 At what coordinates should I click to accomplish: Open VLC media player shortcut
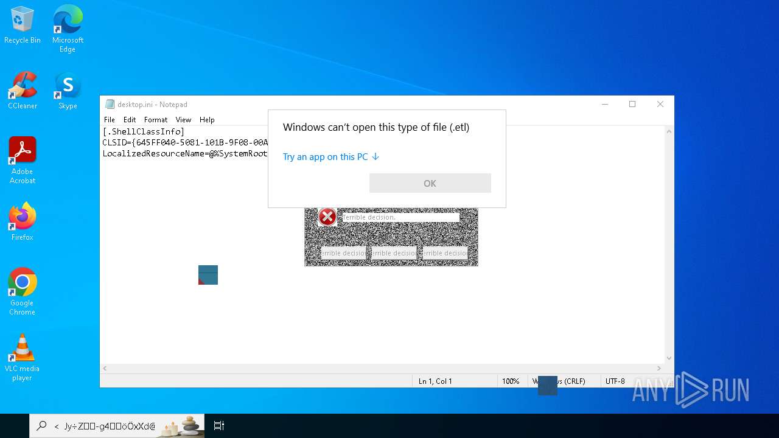23,358
